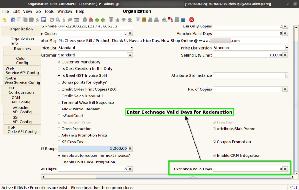Screen dimensions: 299x190
Task: Open Active Workflows red-blue icon
Action: click(x=171, y=20)
